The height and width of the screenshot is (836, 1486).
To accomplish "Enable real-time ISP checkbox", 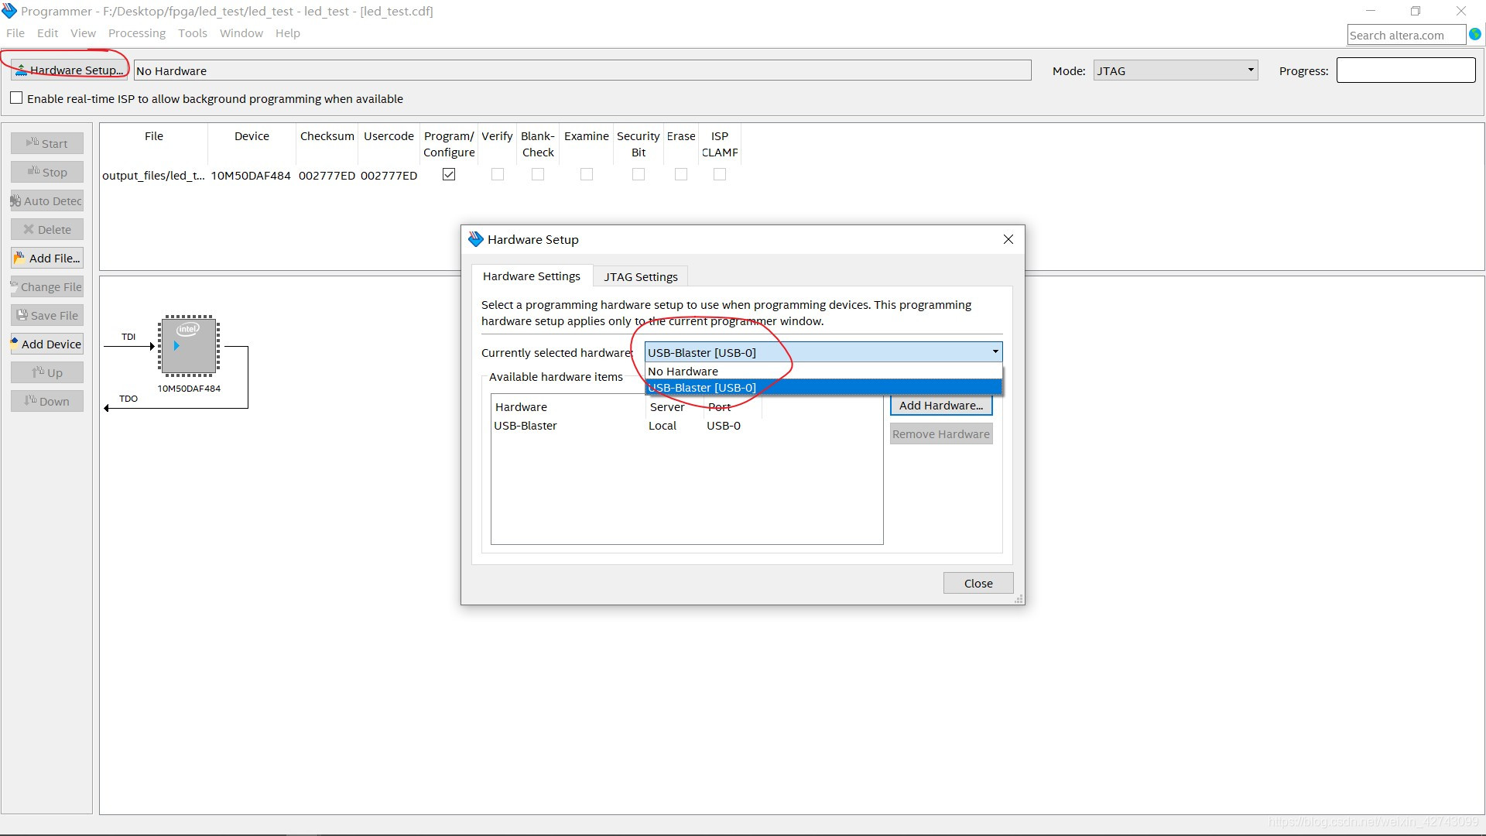I will 16,98.
